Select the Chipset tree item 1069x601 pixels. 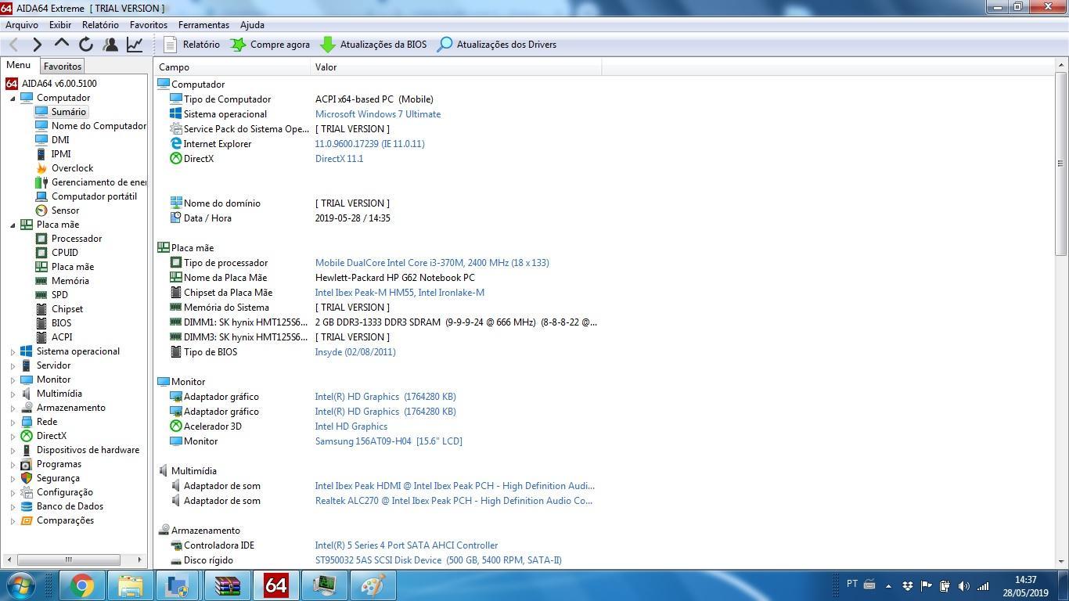pyautogui.click(x=67, y=309)
